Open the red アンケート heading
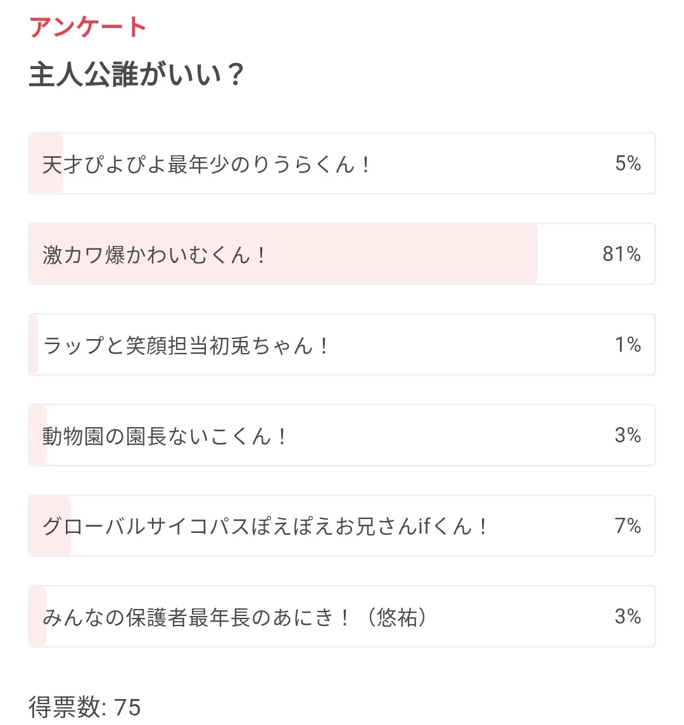 pyautogui.click(x=87, y=27)
